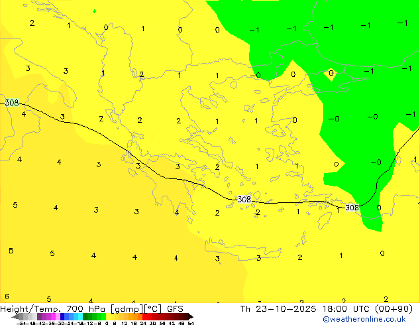Pick the bright yellow swatch at 0 in the legend
The image size is (420, 325).
tap(108, 316)
